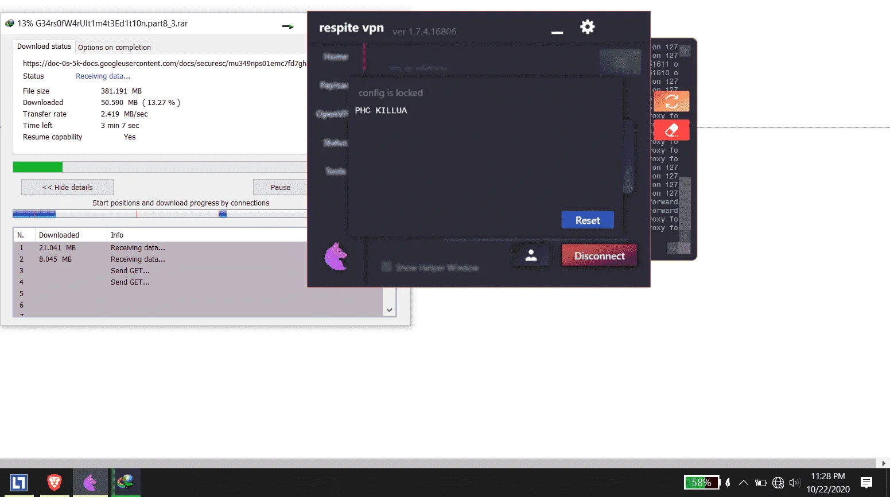Viewport: 890px width, 497px height.
Task: Click the 381.191 MB file size value
Action: pyautogui.click(x=121, y=91)
